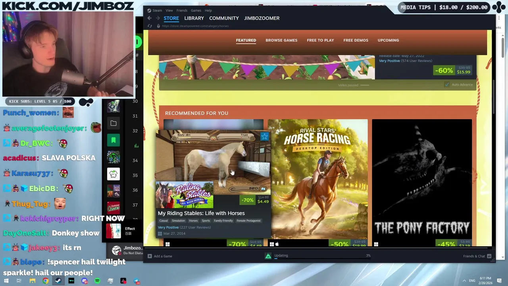Screen dimensions: 508x286
Task: Click the left carousel arrow of recommendations
Action: point(151,184)
